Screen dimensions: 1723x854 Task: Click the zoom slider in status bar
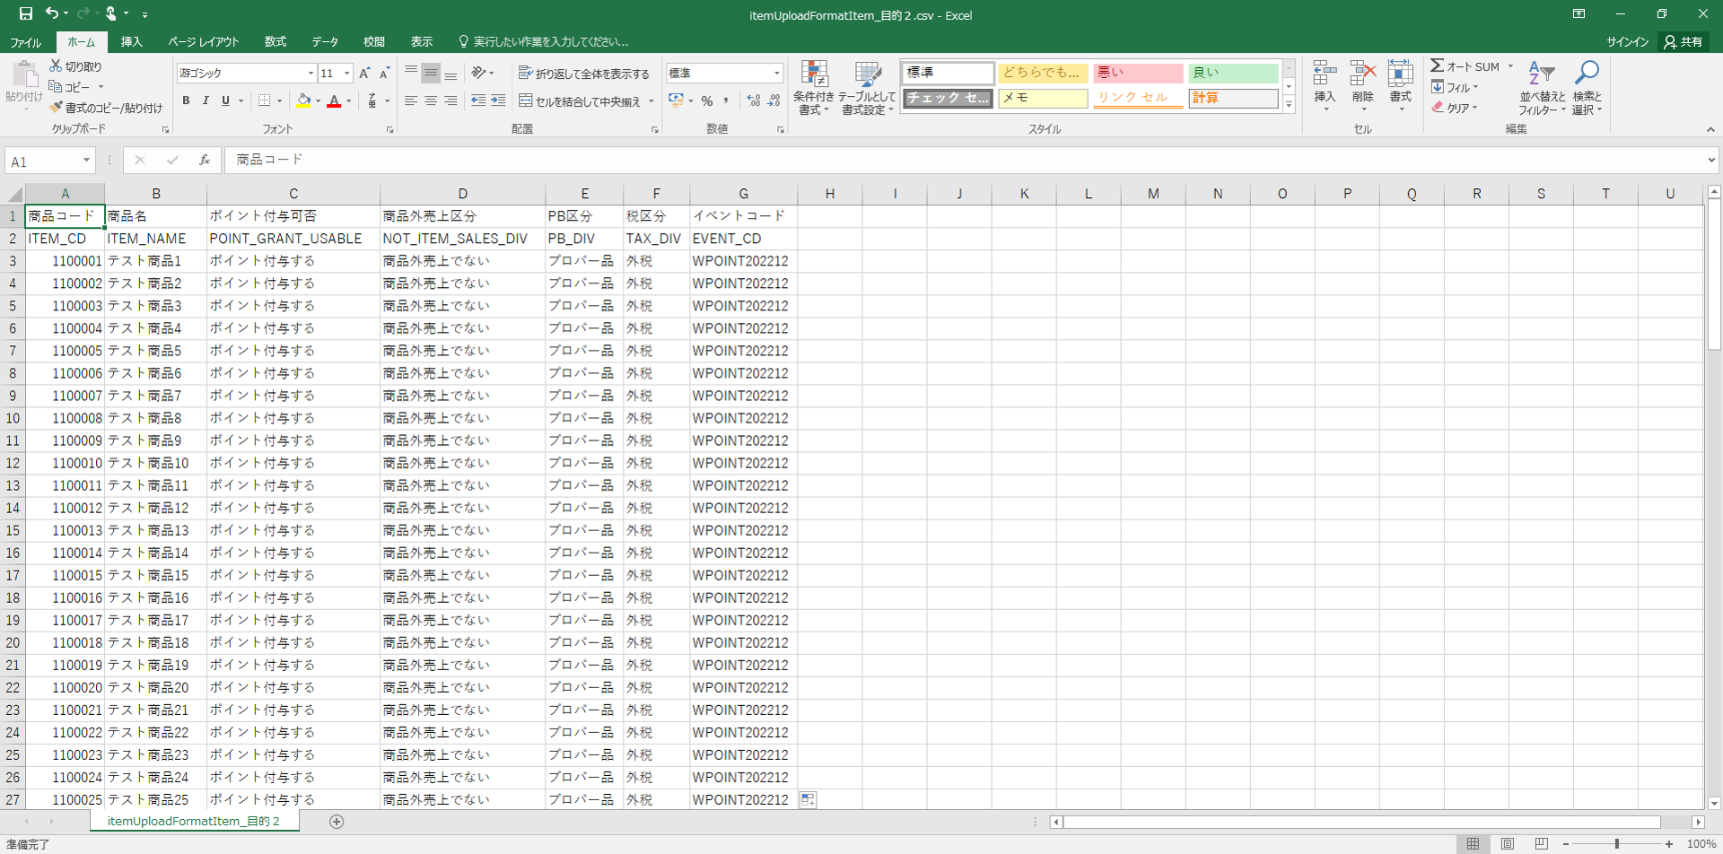coord(1616,844)
